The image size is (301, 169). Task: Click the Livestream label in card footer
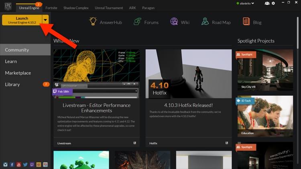[64, 143]
